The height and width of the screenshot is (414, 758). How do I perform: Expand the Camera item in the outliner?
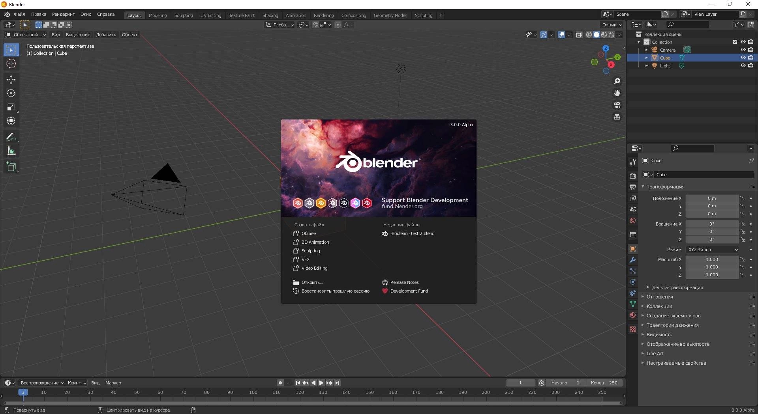647,50
